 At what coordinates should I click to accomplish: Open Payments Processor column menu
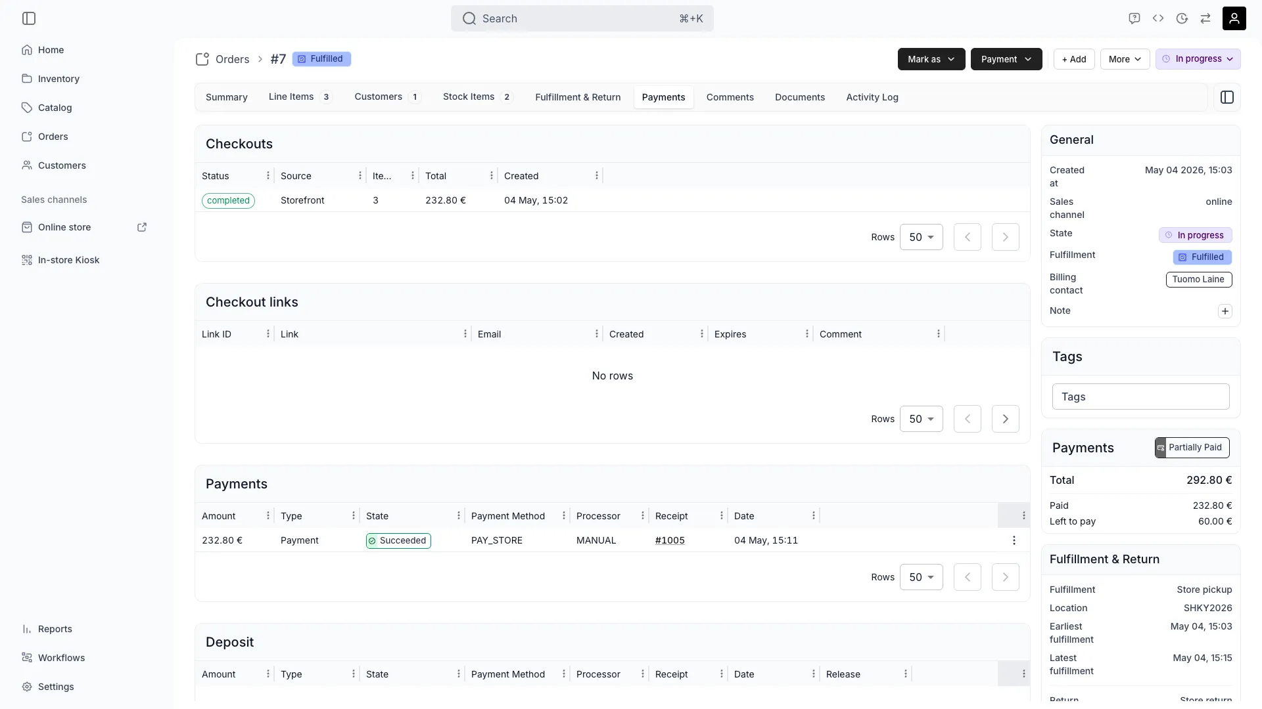pyautogui.click(x=642, y=516)
